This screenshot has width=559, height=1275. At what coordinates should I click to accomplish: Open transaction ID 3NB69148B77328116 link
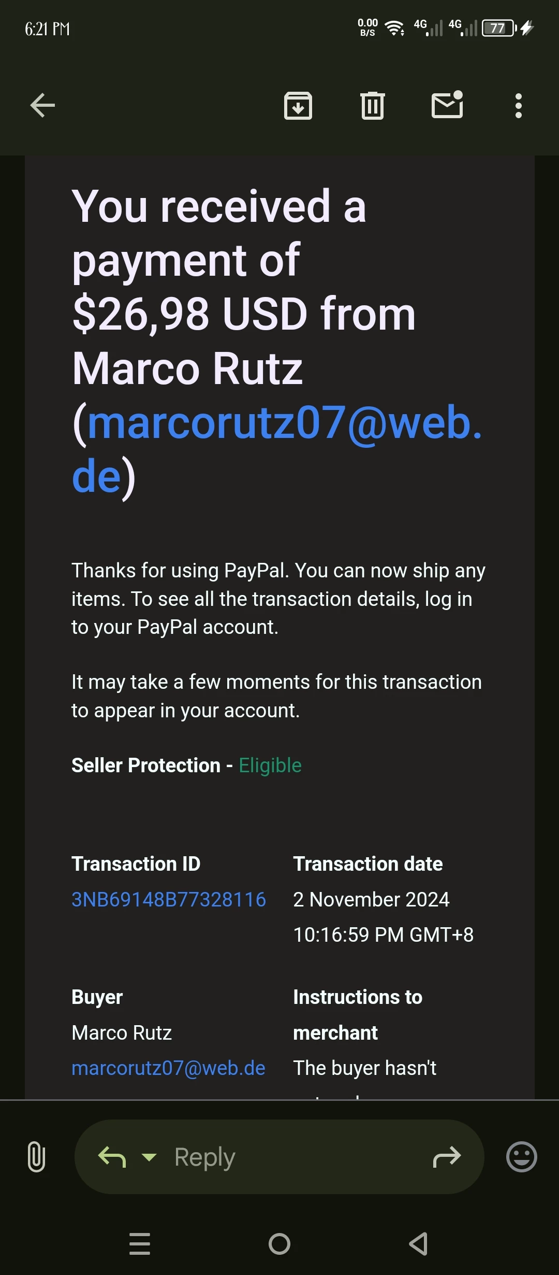coord(169,900)
